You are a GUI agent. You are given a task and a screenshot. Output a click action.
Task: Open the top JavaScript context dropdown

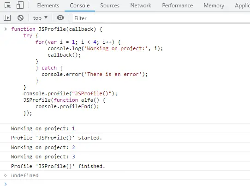pyautogui.click(x=40, y=18)
